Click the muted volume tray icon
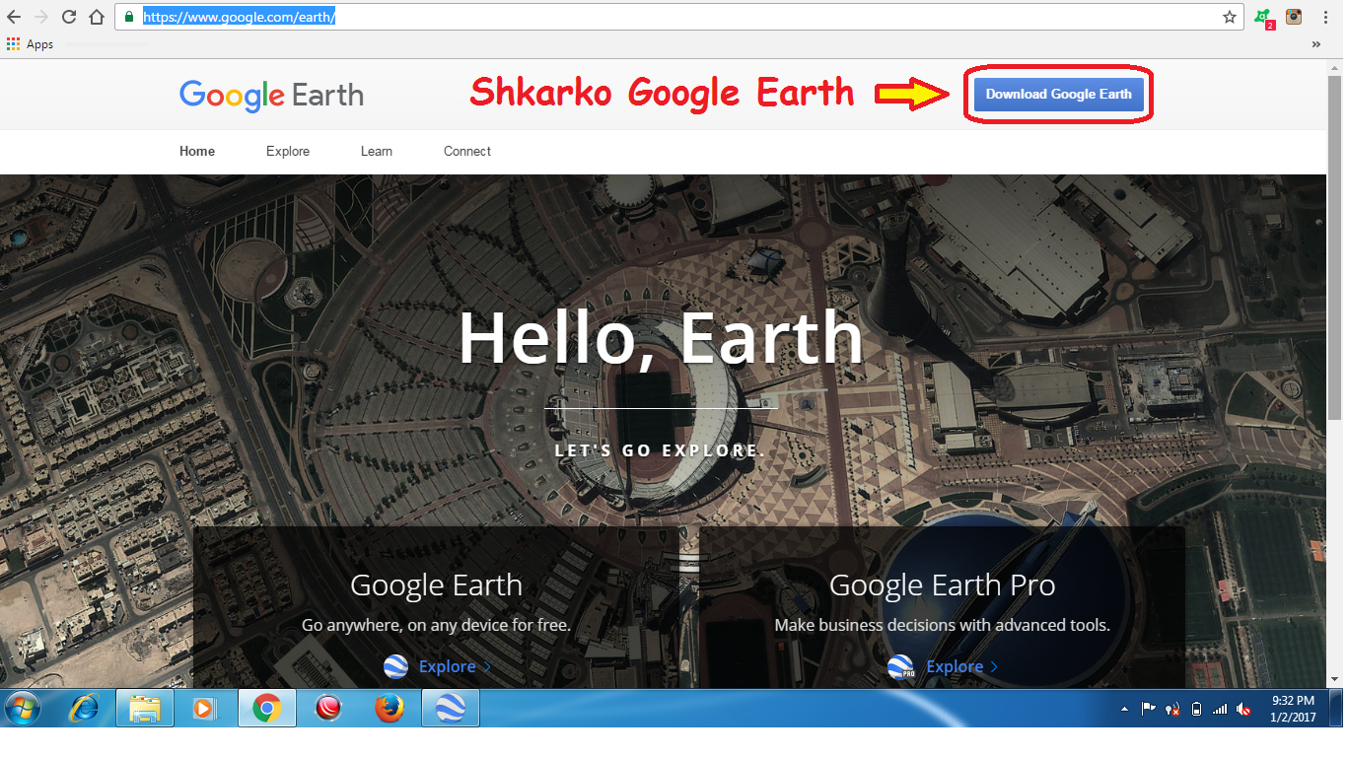This screenshot has height=757, width=1347. tap(1244, 709)
